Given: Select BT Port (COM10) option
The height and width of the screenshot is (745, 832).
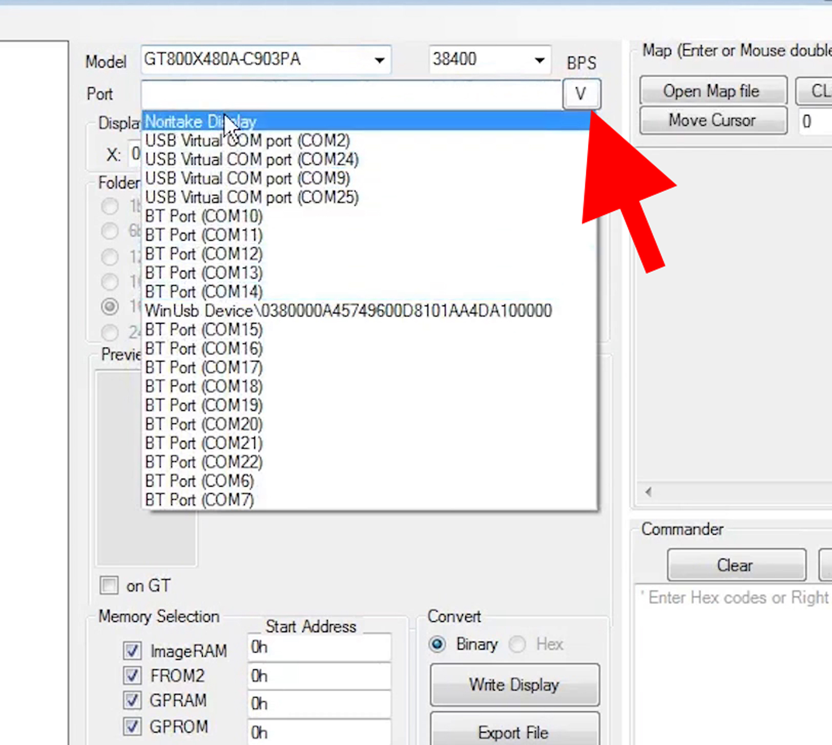Looking at the screenshot, I should click(204, 216).
